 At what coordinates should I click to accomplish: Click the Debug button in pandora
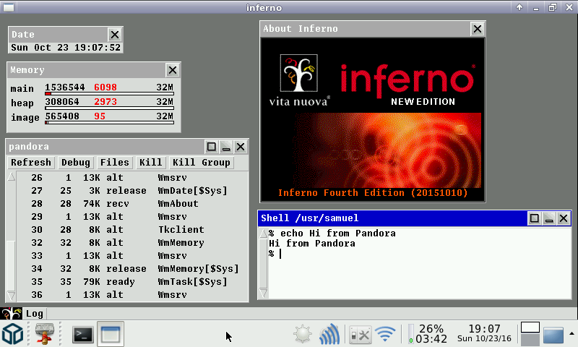[x=76, y=163]
